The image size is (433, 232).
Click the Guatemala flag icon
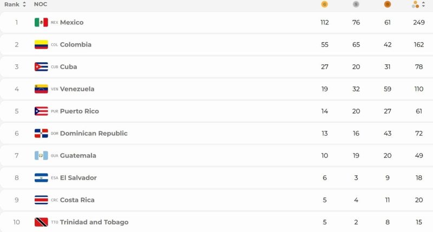41,156
